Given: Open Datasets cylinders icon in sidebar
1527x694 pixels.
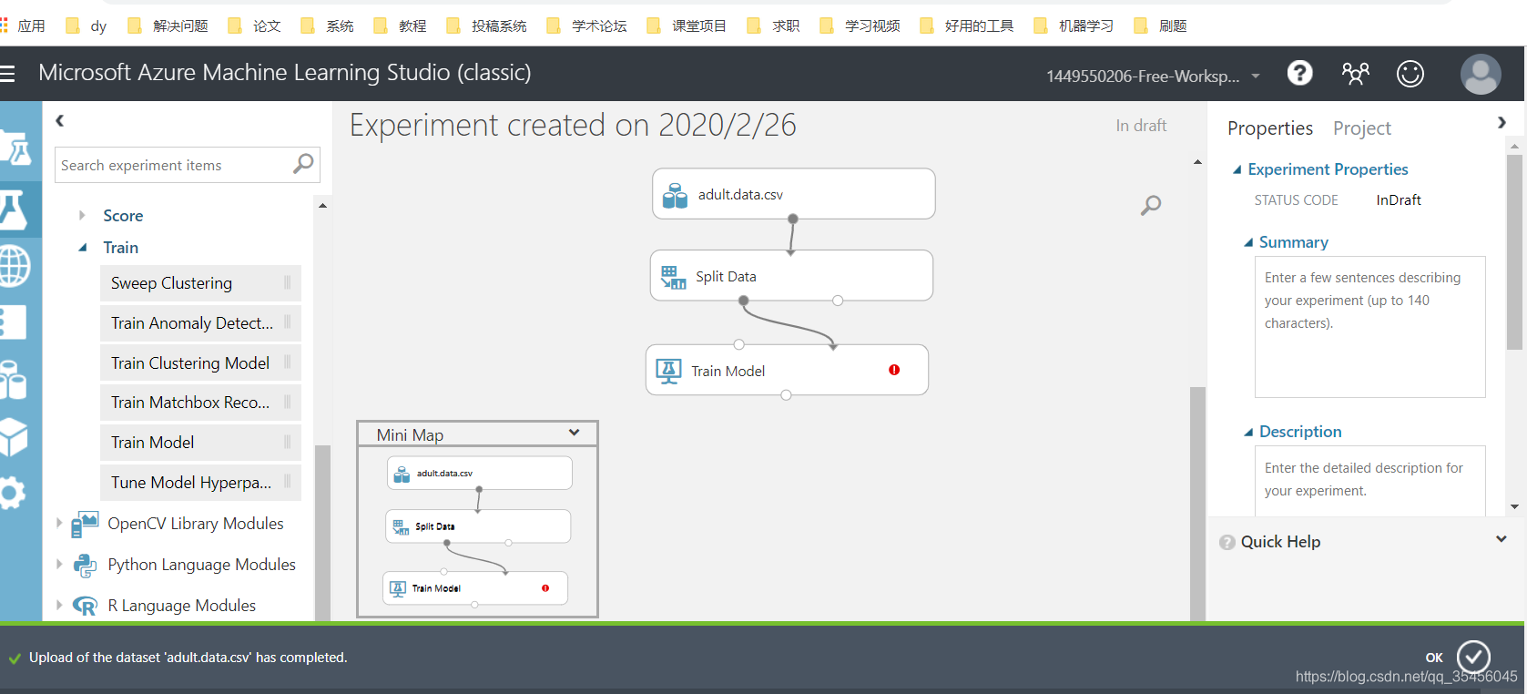Looking at the screenshot, I should (13, 380).
